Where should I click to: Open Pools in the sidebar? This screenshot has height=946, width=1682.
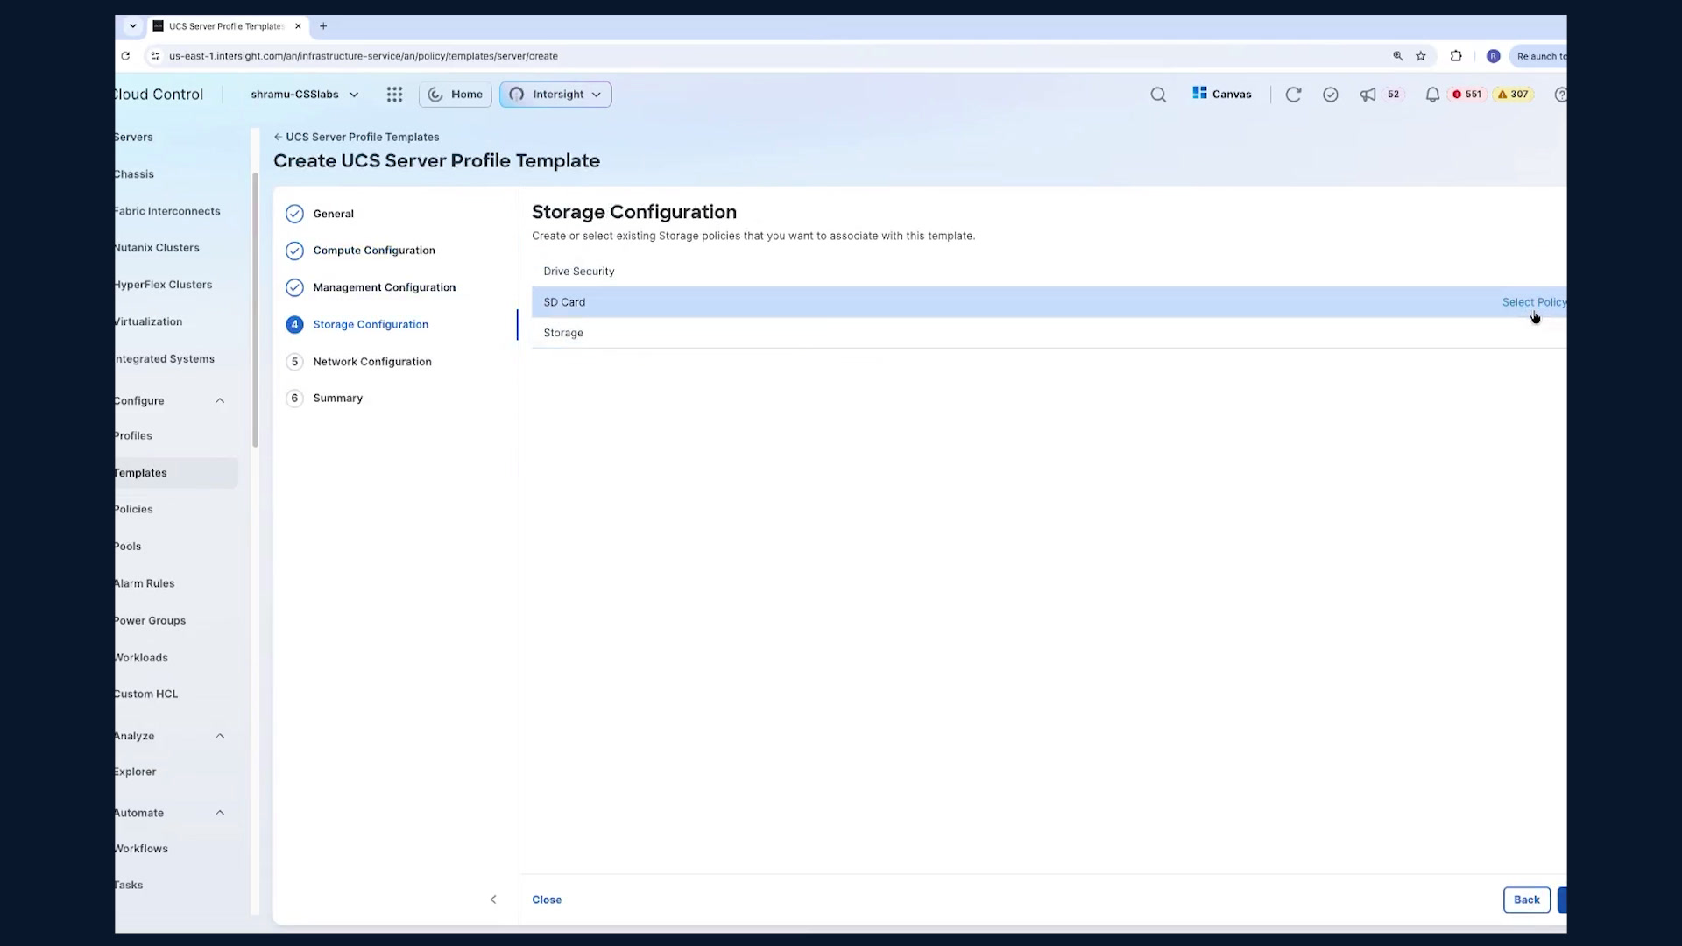[x=128, y=547]
